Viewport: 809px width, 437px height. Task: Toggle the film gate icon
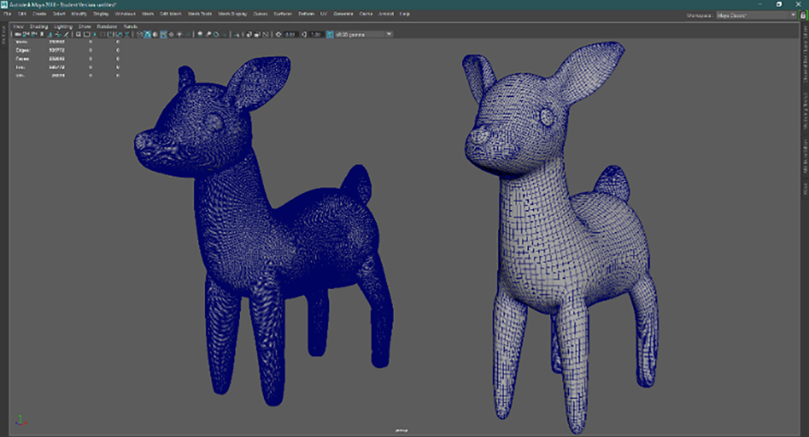click(86, 34)
